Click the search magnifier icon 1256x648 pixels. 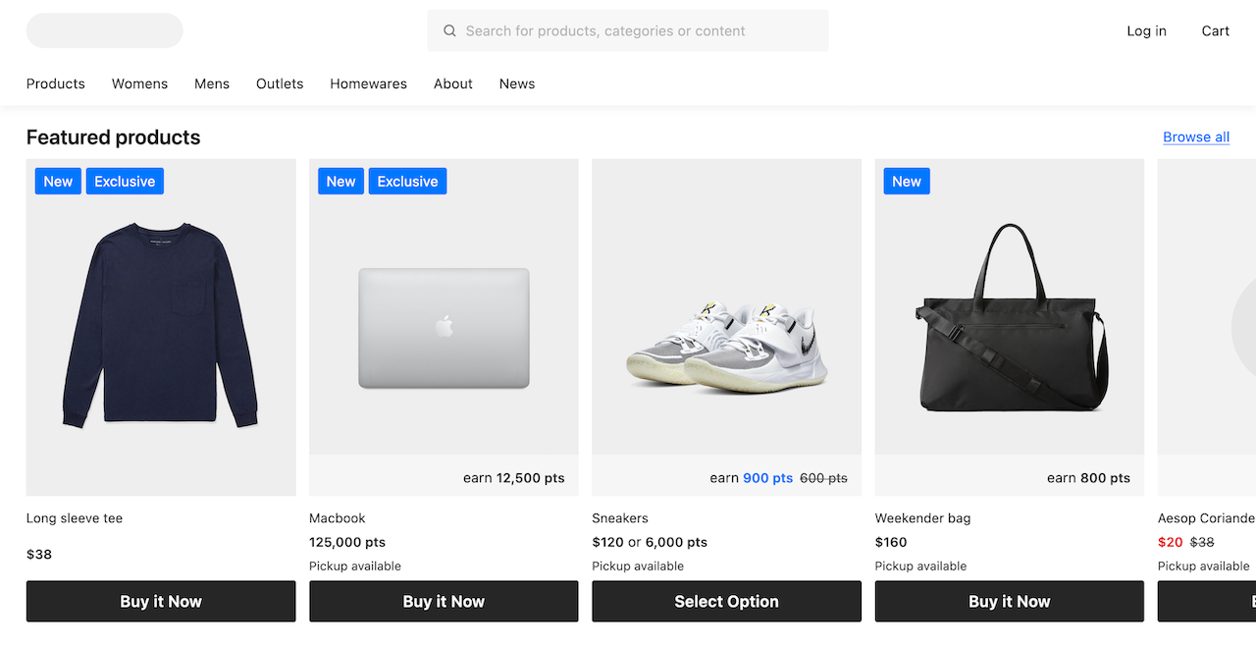[x=449, y=30]
